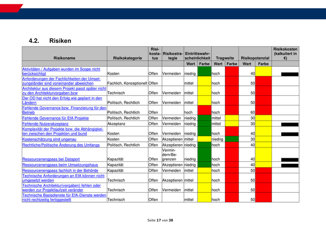Click yellow Tragweite color cell for Fehlende Nutzerakzeptanz

pyautogui.click(x=231, y=124)
